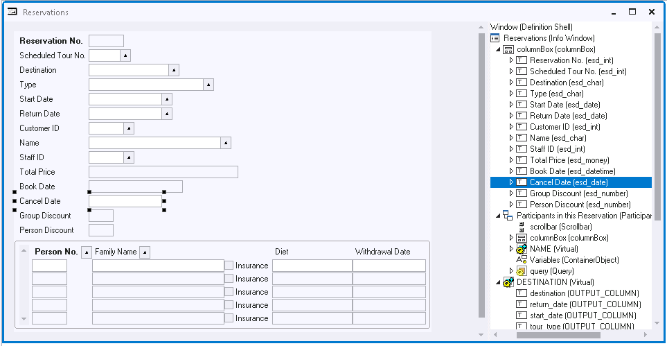
Task: Click the DESTINATION (Virtual) node icon
Action: [x=508, y=282]
